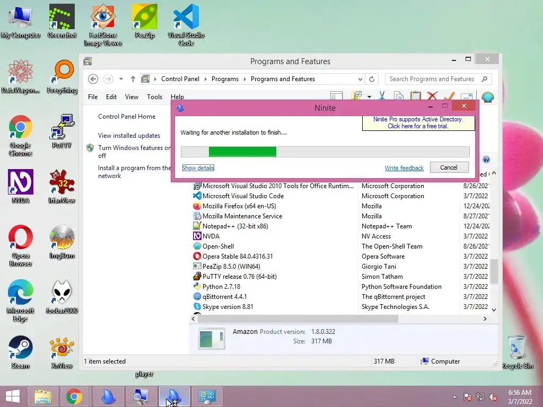Screen dimensions: 543x407
Task: Launch IrfanView from the desktop
Action: point(62,186)
